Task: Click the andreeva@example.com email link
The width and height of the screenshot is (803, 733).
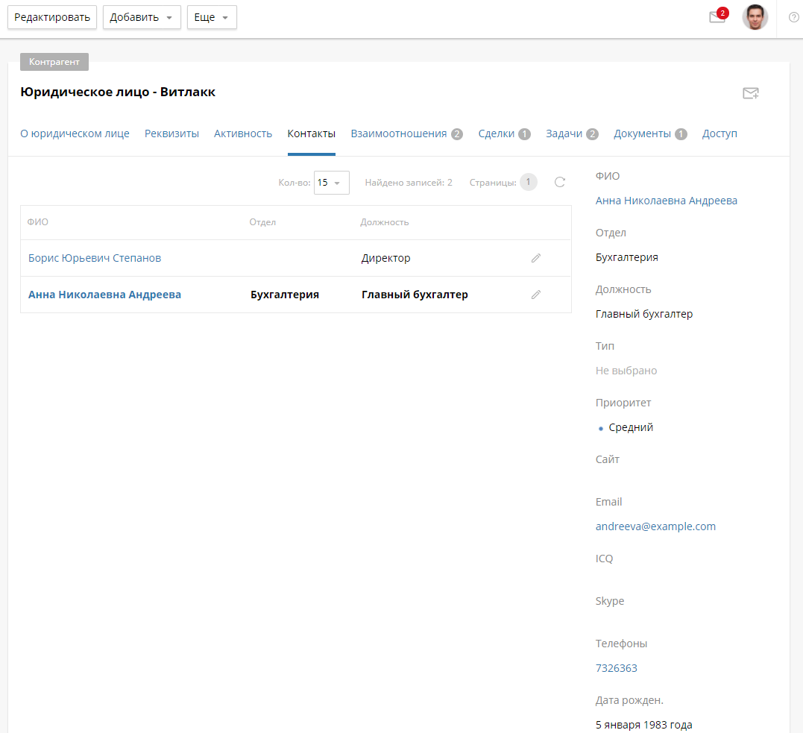Action: coord(655,526)
